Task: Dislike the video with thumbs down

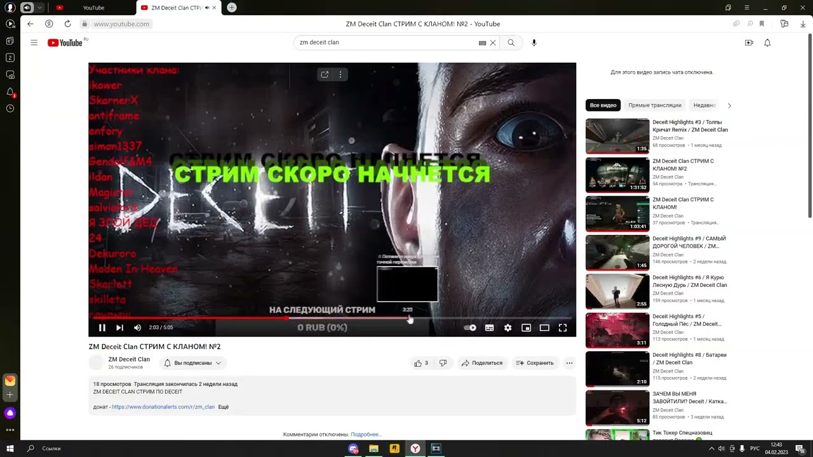Action: (443, 363)
